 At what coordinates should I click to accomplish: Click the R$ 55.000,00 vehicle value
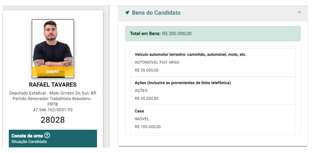147,70
